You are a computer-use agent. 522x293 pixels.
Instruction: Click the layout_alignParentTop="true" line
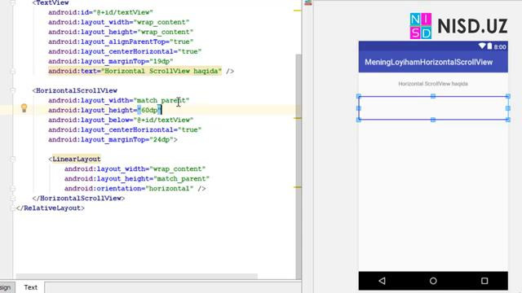click(x=121, y=42)
